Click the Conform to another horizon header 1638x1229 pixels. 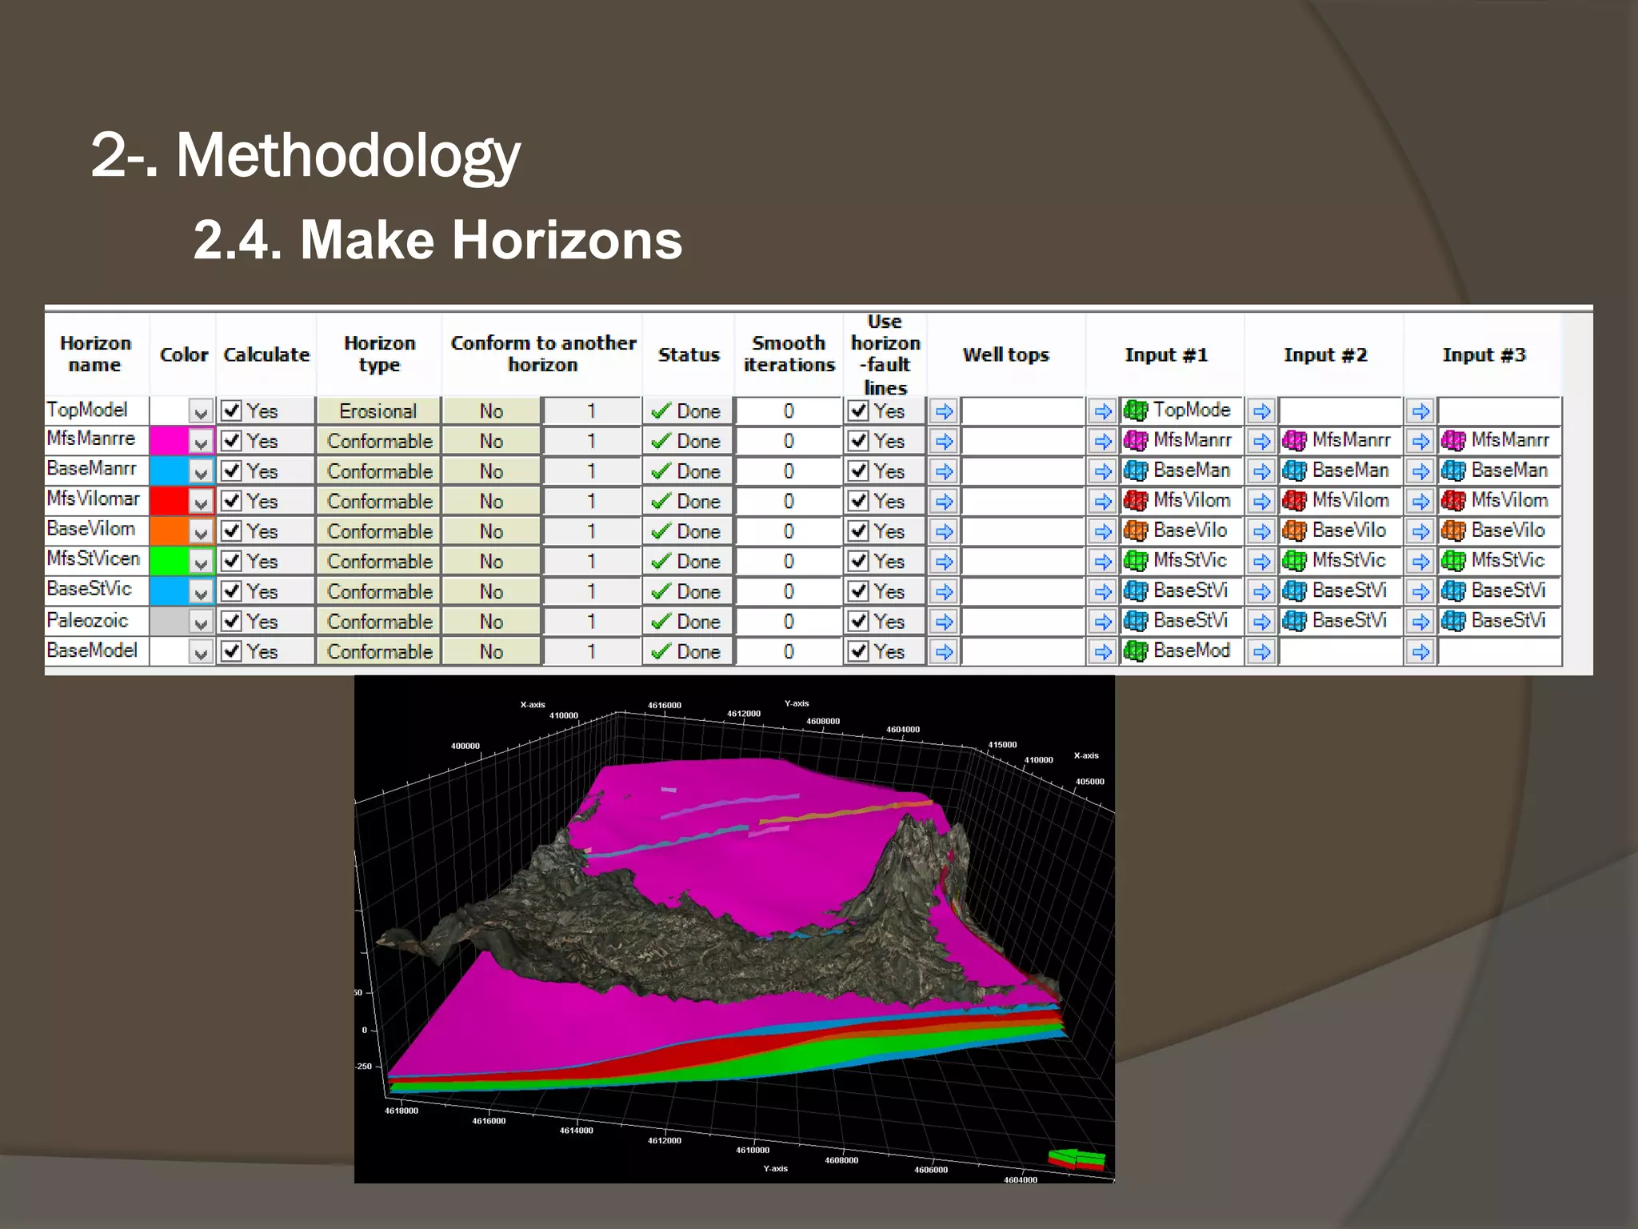coord(543,354)
